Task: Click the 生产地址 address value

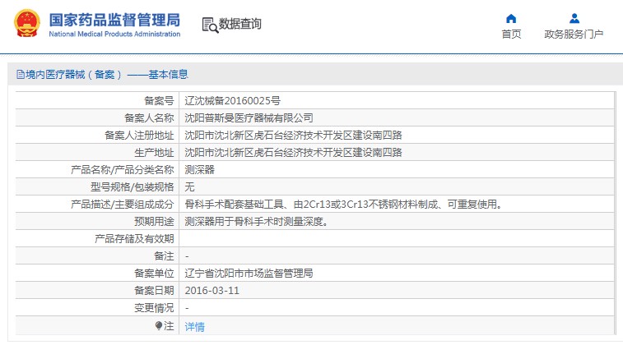Action: point(293,152)
